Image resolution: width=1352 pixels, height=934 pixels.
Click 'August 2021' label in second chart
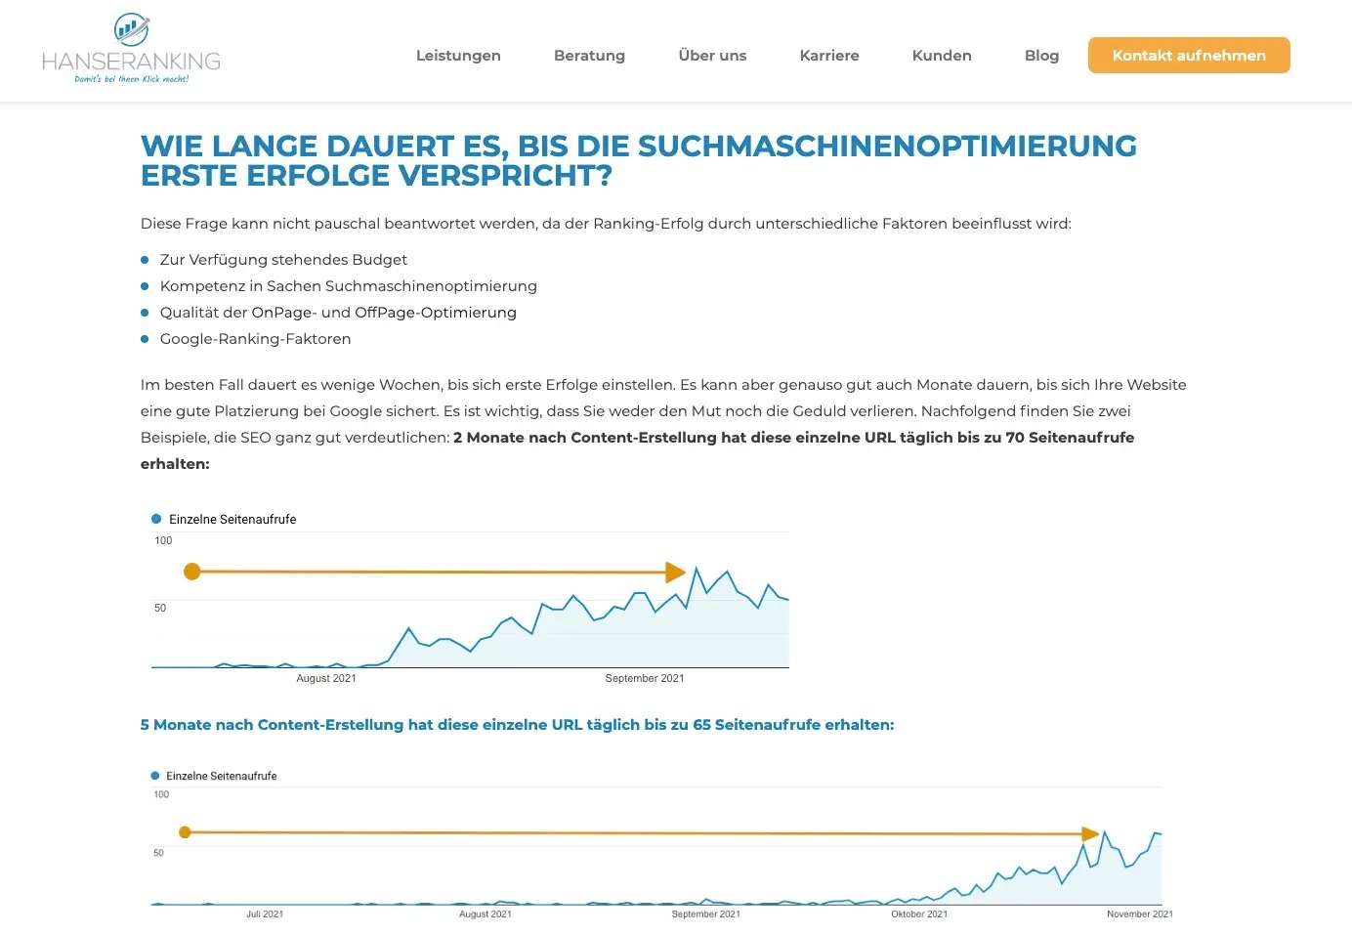point(486,914)
